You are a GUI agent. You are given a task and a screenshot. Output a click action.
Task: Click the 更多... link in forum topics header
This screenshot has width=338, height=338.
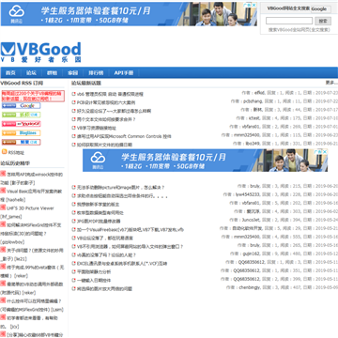(x=331, y=83)
